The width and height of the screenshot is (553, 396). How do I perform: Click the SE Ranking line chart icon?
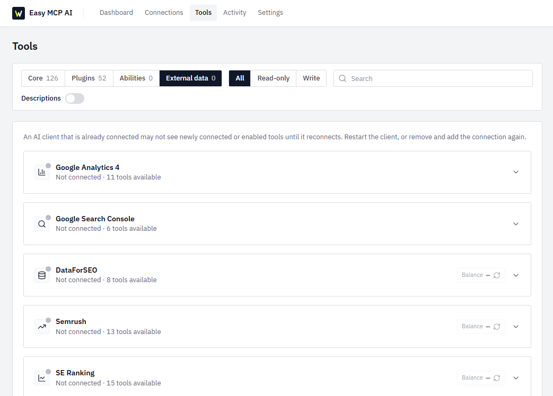(x=41, y=378)
